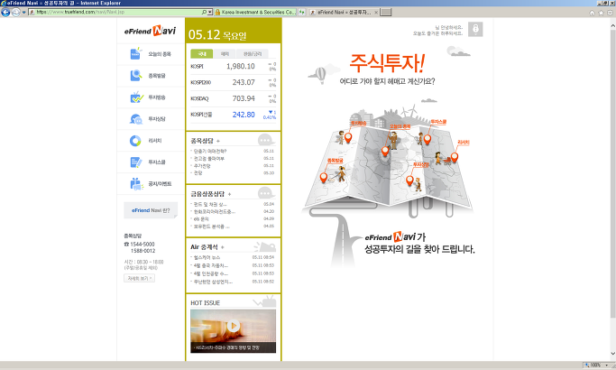Click the gray login lock icon at top right
The height and width of the screenshot is (370, 616).
[x=475, y=29]
